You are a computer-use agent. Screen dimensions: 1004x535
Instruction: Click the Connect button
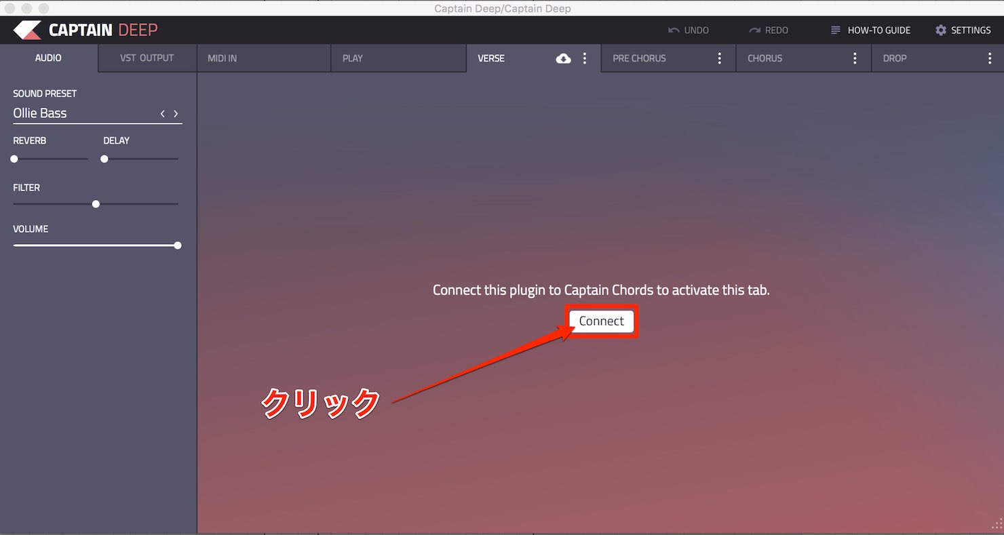tap(602, 321)
